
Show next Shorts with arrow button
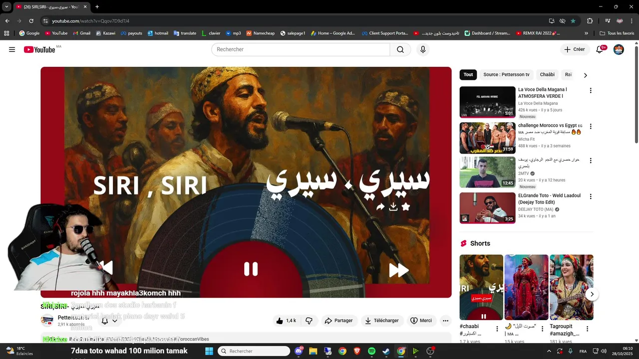pyautogui.click(x=592, y=294)
